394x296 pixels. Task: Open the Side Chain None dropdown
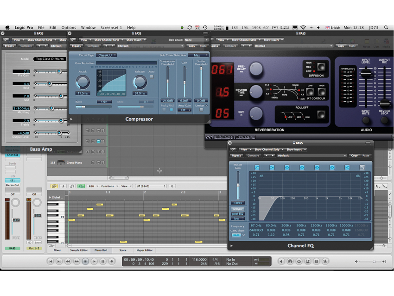(x=196, y=40)
